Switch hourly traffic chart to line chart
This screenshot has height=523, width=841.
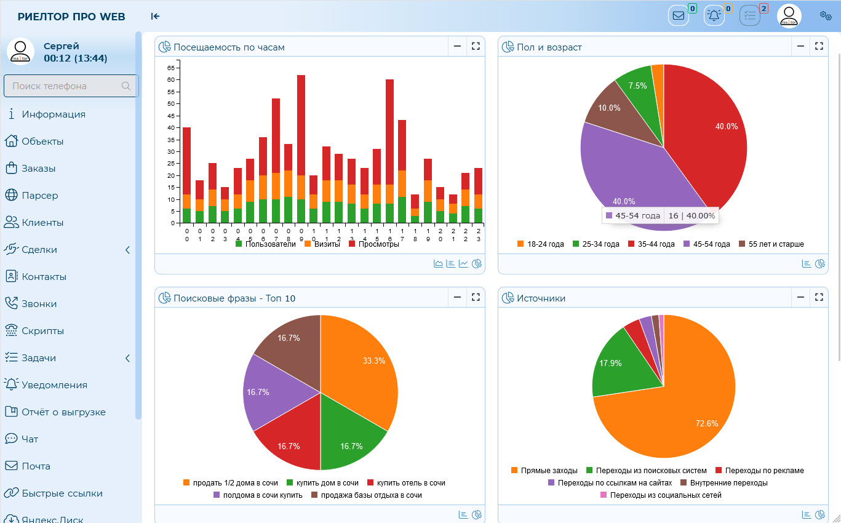coord(463,264)
